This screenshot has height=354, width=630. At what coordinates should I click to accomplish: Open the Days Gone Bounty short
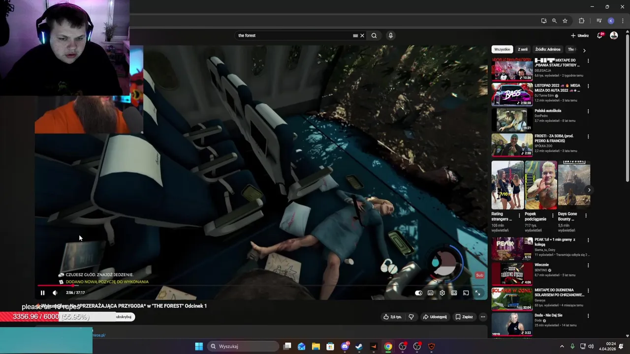tap(574, 185)
